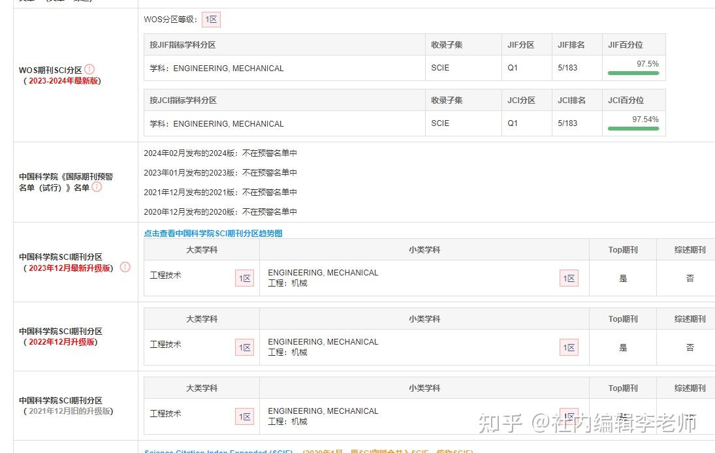Click SCIE under the 收录子集 column
This screenshot has height=453, width=715.
click(439, 68)
